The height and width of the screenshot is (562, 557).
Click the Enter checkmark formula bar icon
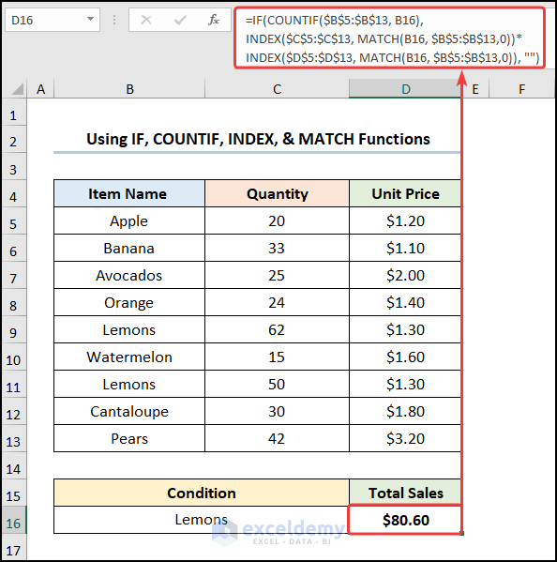(180, 20)
